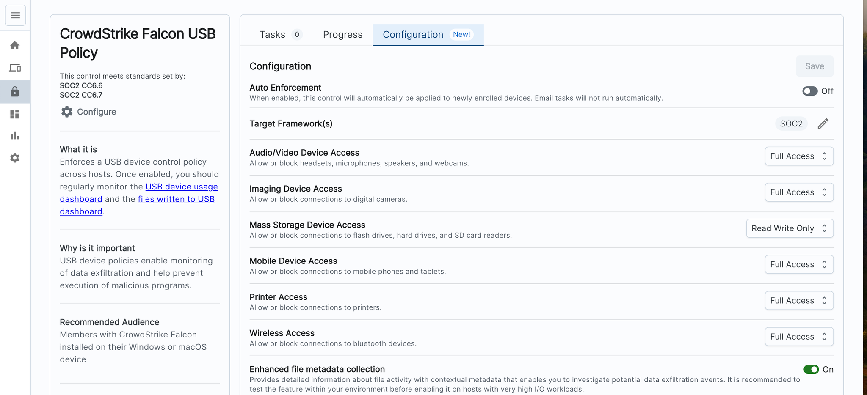The height and width of the screenshot is (395, 867).
Task: Open the Devices sidebar icon
Action: (x=15, y=68)
